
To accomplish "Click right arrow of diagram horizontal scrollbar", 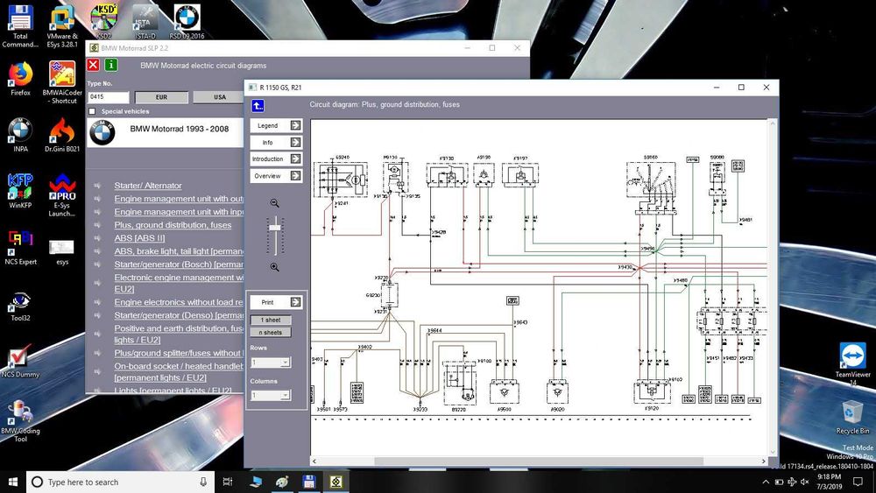I will (764, 461).
